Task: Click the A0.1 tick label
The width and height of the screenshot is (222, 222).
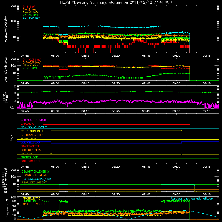Action: point(13,107)
